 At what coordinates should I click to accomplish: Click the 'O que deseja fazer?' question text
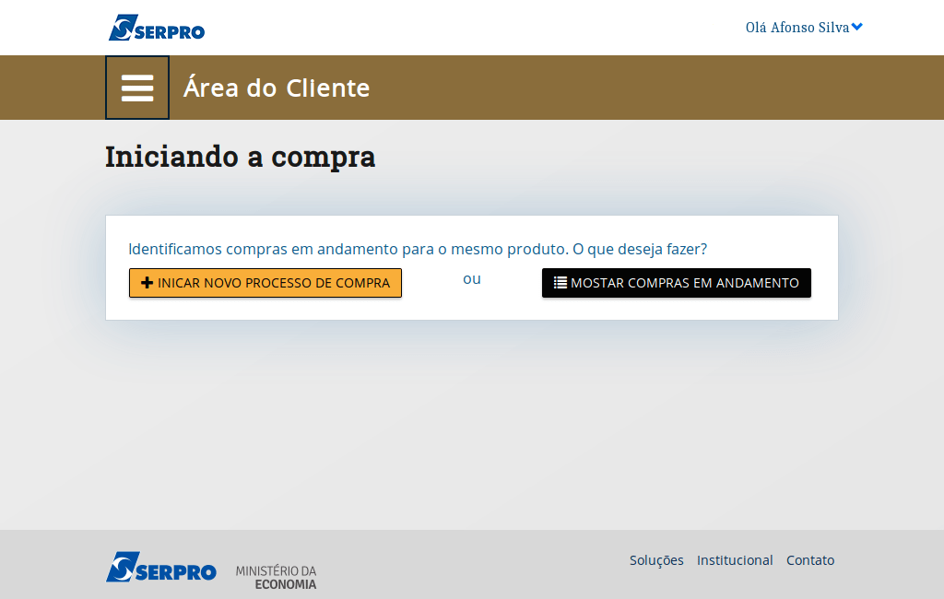(x=640, y=249)
